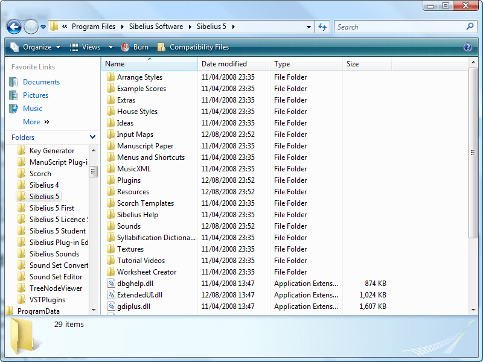Click the Music favorite icon
This screenshot has height=362, width=483.
[x=14, y=107]
